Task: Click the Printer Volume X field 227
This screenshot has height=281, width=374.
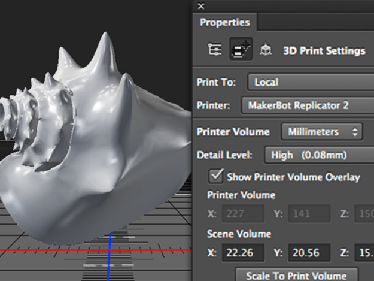Action: tap(243, 214)
